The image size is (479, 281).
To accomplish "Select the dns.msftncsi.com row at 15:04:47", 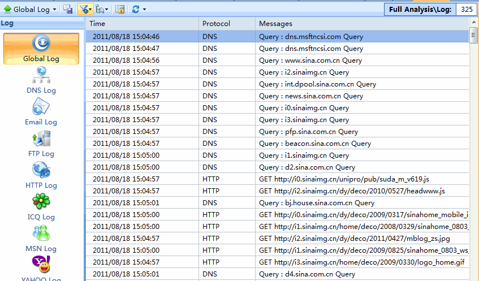I will 277,48.
